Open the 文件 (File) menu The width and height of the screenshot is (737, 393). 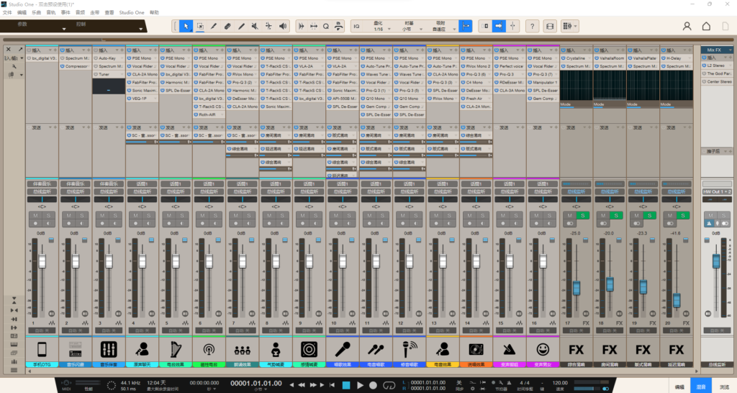point(7,12)
